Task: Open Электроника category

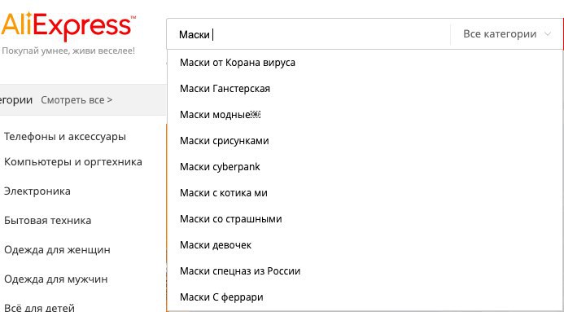Action: click(37, 191)
